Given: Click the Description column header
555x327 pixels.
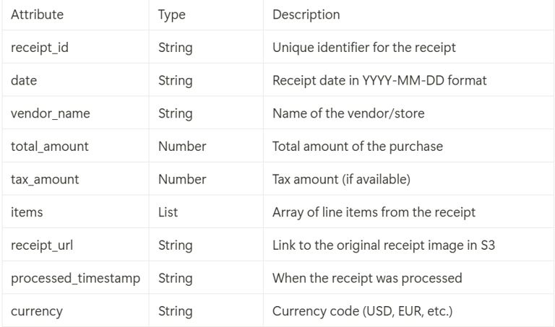Looking at the screenshot, I should click(306, 14).
